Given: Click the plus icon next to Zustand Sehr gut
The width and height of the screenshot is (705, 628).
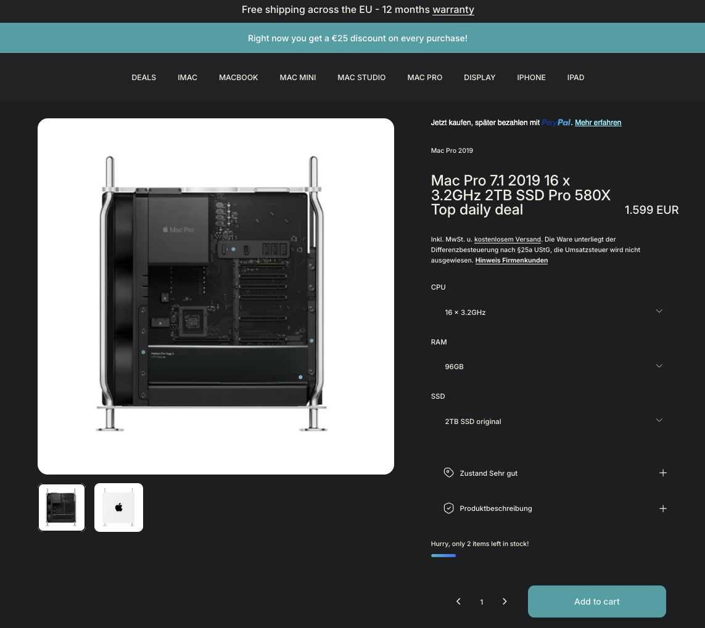Looking at the screenshot, I should coord(663,473).
